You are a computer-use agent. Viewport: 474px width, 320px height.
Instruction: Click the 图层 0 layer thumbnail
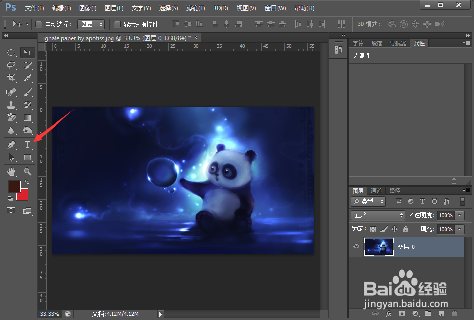coord(379,246)
